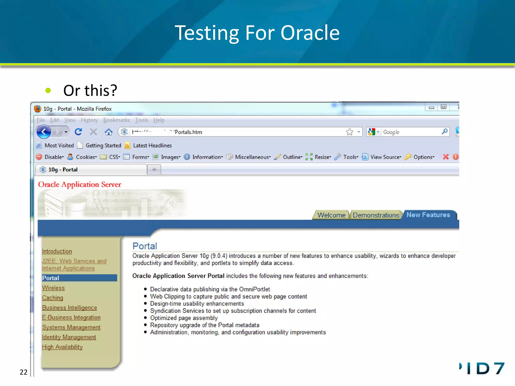This screenshot has height=386, width=515.
Task: Open the Most Visited bookmarks folder
Action: 55,145
